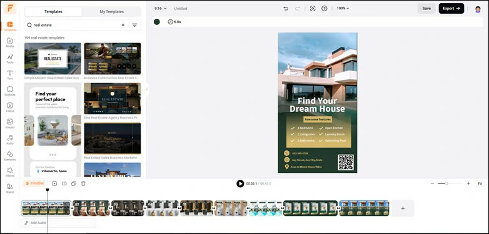Select Simple Modern Real Estate Sales template
Viewport: 489px width, 234px height.
click(x=53, y=59)
